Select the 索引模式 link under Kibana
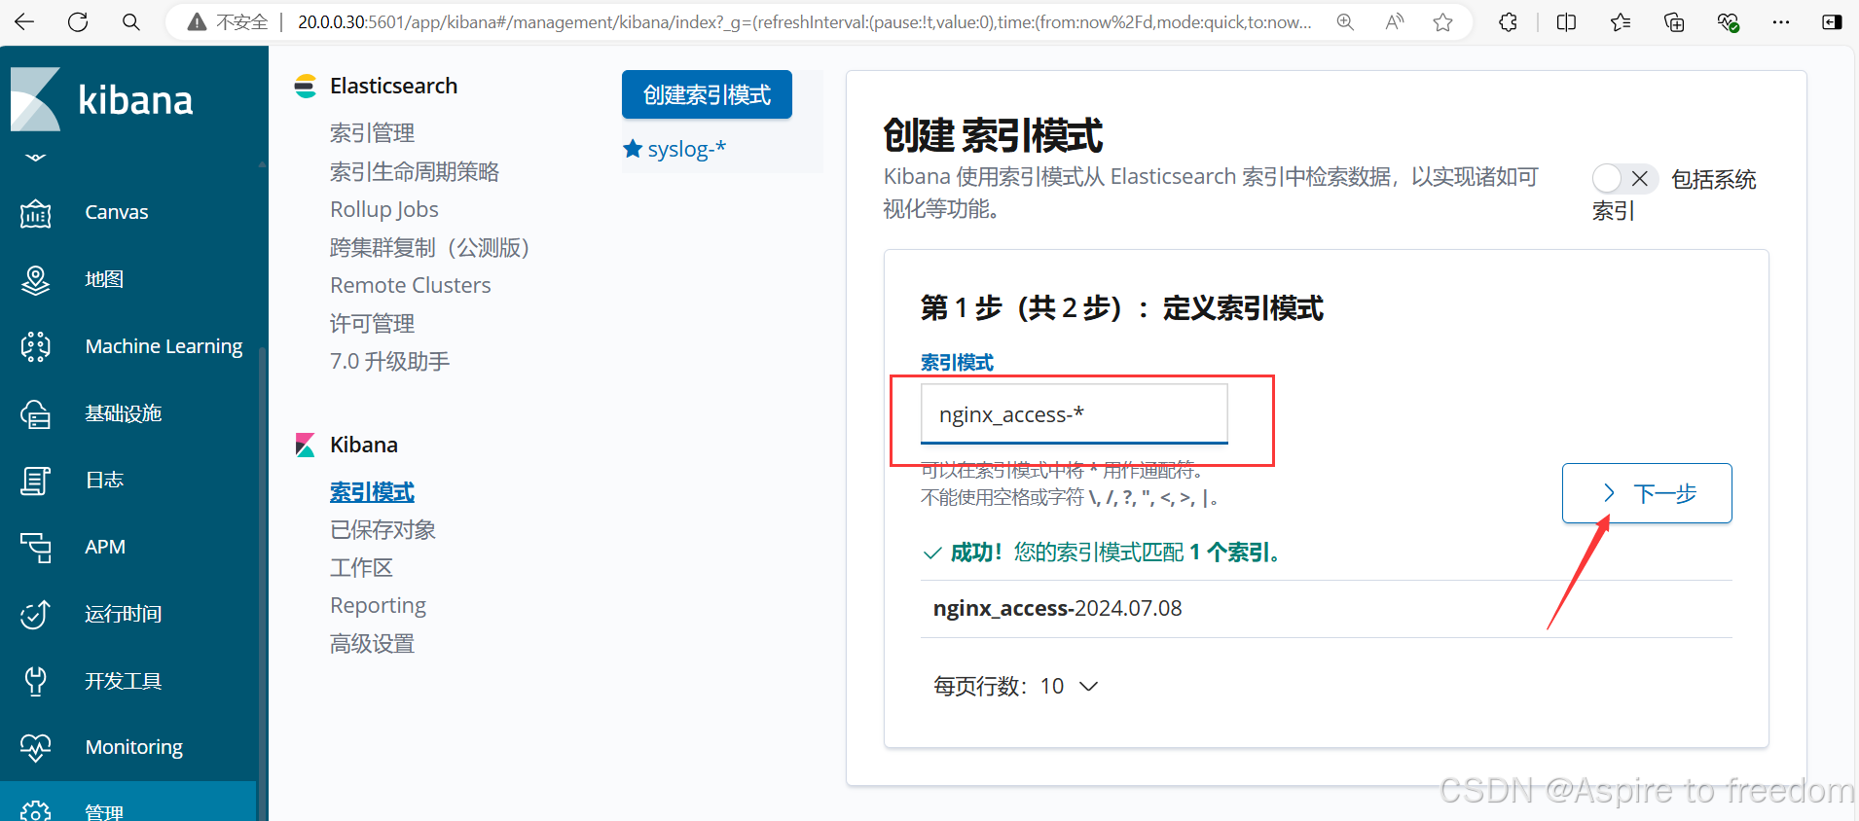 click(x=372, y=492)
